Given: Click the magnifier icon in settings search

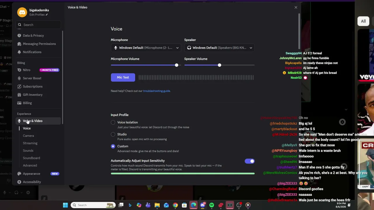Looking at the screenshot, I should point(20,25).
